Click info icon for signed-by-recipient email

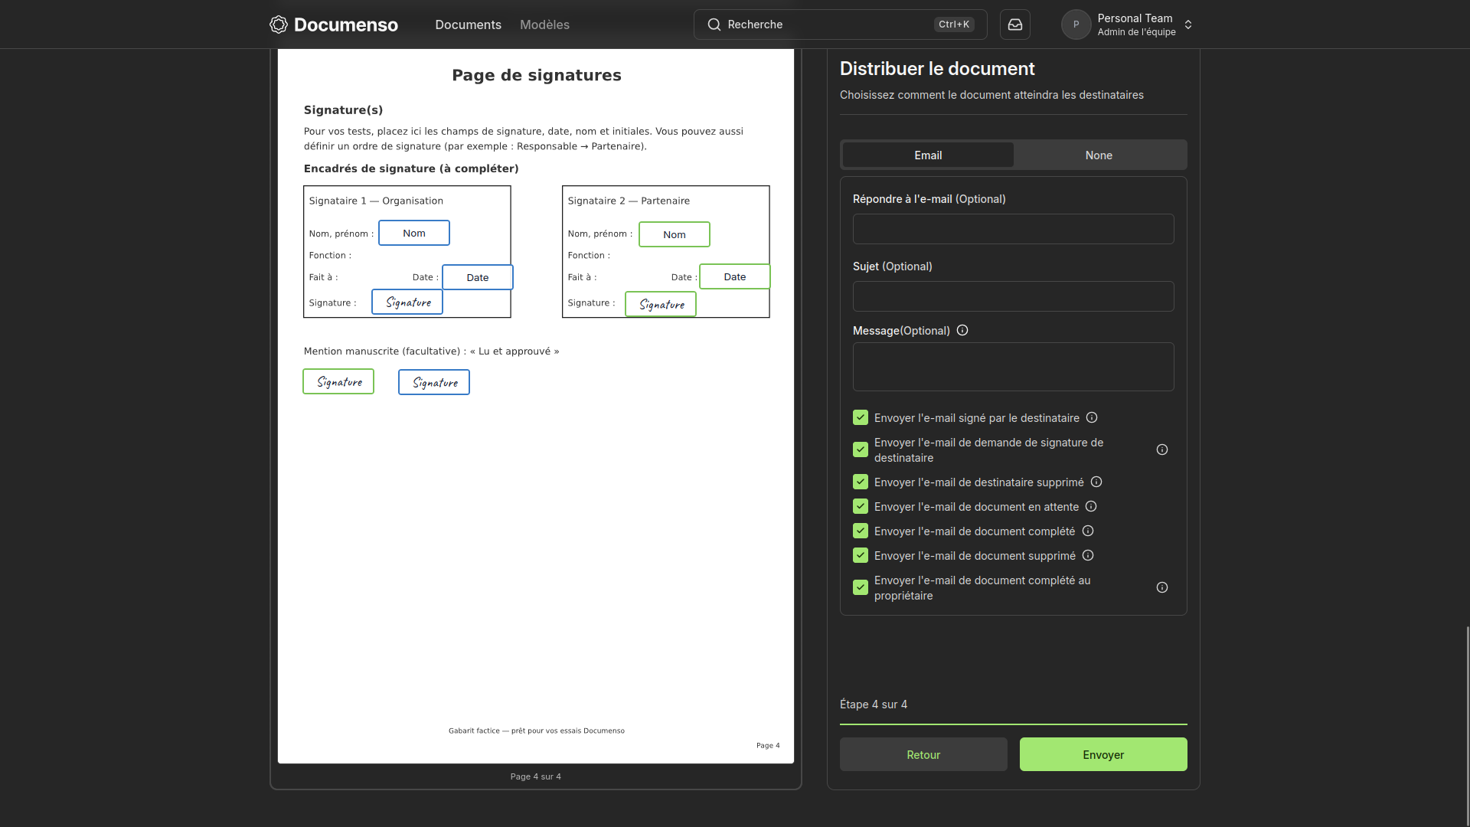[1092, 417]
